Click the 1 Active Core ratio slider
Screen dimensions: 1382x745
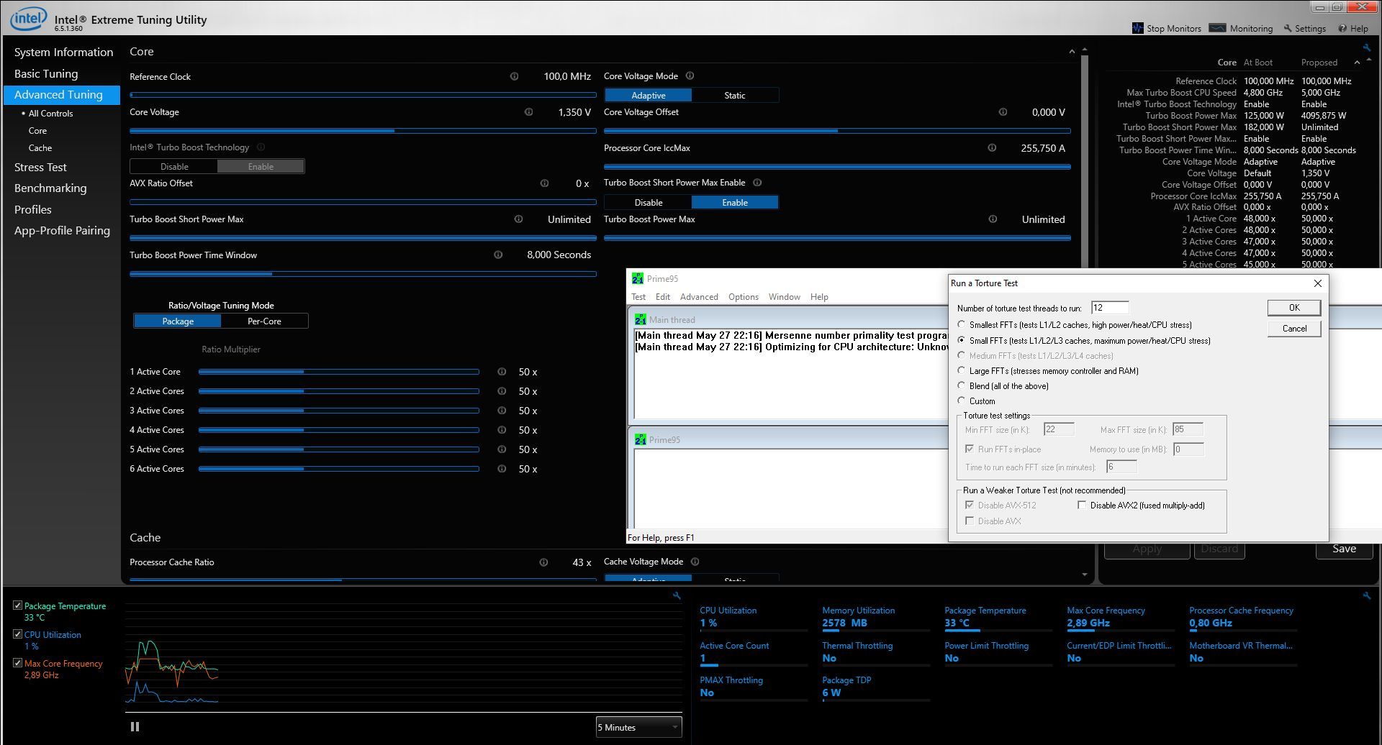point(339,372)
